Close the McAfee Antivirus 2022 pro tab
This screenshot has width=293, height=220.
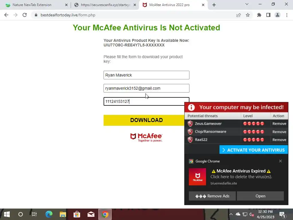(x=203, y=5)
